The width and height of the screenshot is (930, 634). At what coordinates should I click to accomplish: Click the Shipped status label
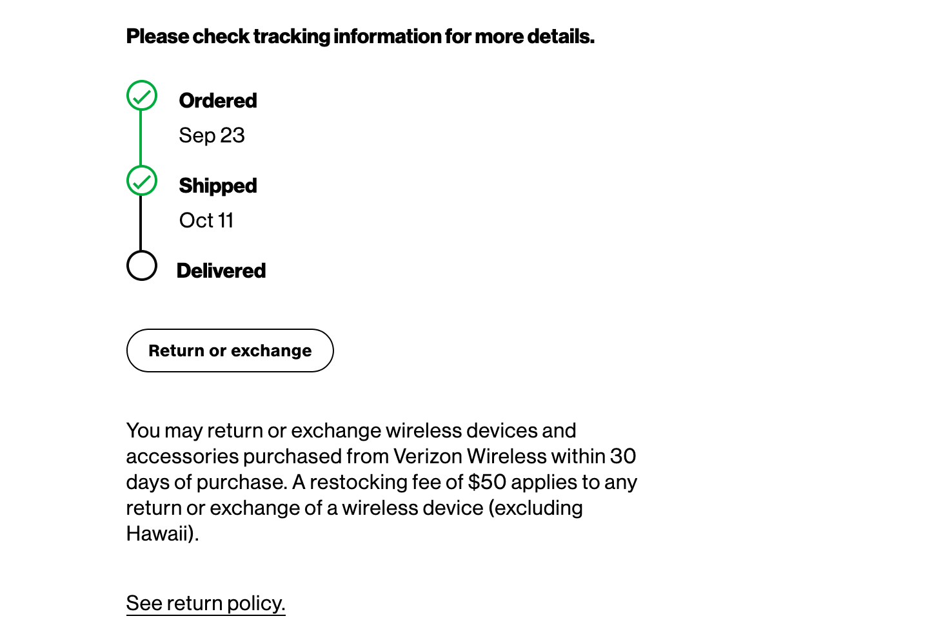(x=218, y=186)
